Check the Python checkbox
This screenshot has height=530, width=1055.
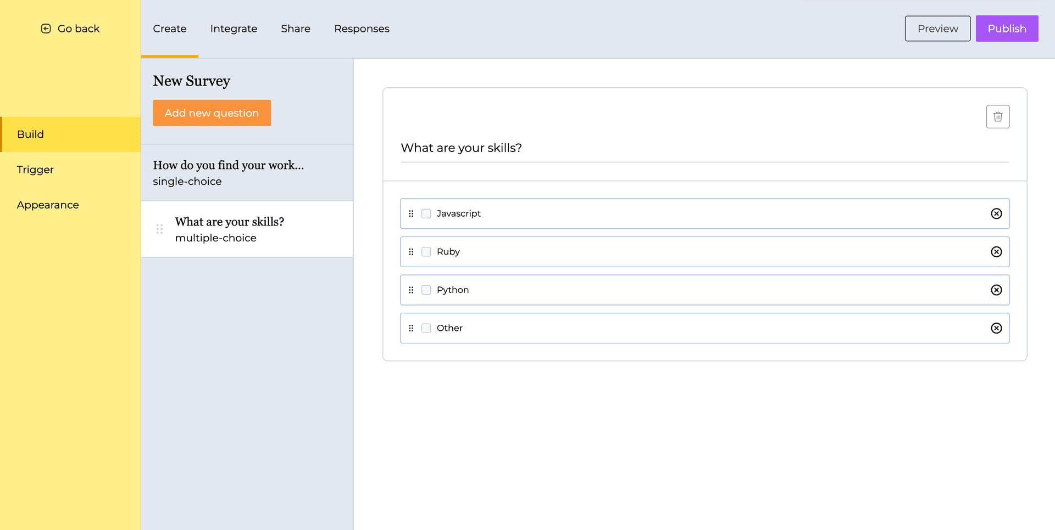pyautogui.click(x=426, y=290)
